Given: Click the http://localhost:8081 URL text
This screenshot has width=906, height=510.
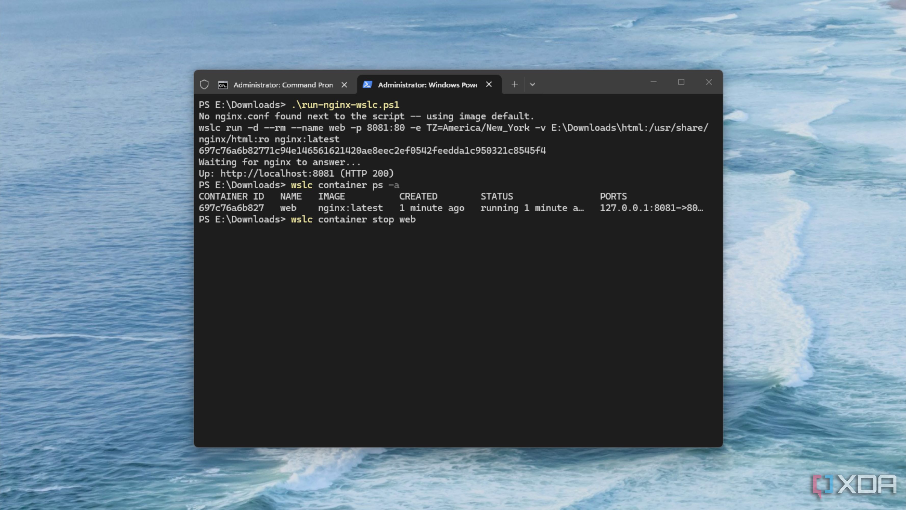Looking at the screenshot, I should tap(277, 173).
